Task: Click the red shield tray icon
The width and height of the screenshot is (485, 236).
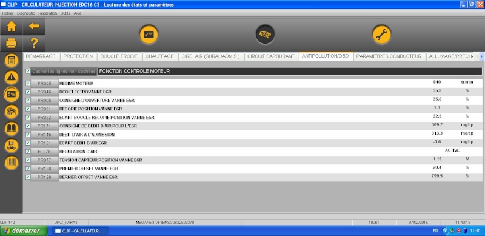Action: (x=458, y=231)
